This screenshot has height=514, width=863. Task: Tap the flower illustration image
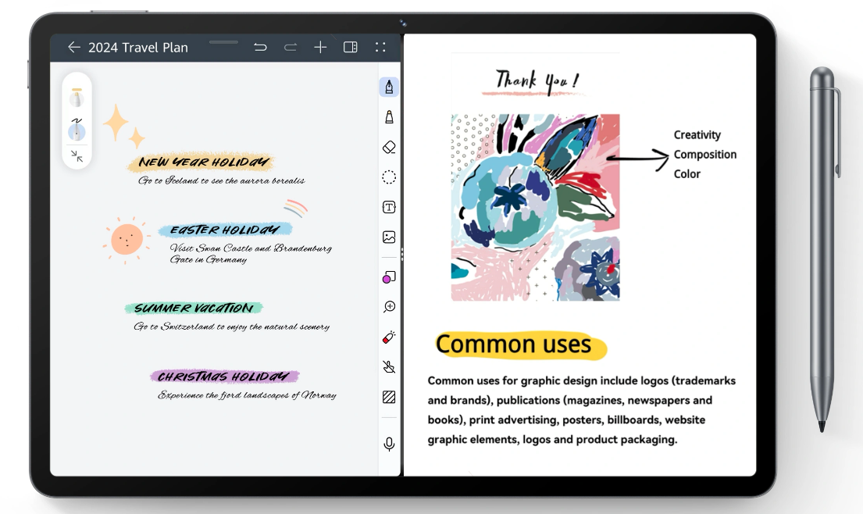point(535,207)
